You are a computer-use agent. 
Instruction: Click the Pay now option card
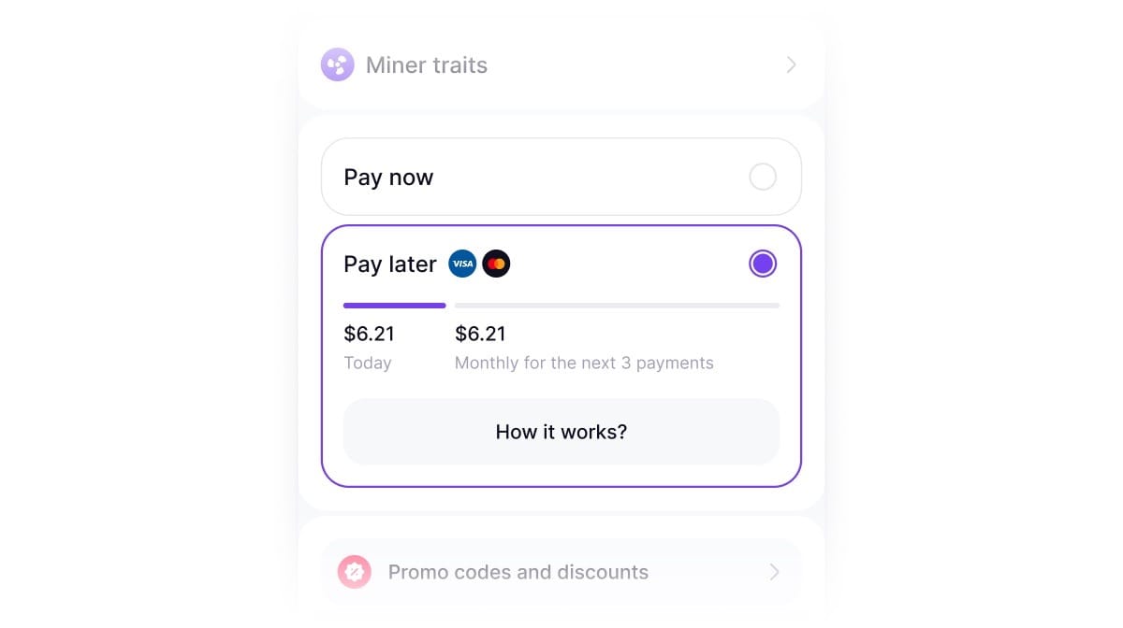click(x=561, y=177)
